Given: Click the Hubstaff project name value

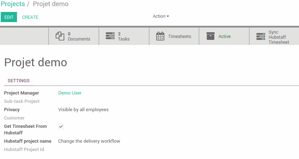Looking at the screenshot, I should [x=89, y=141].
